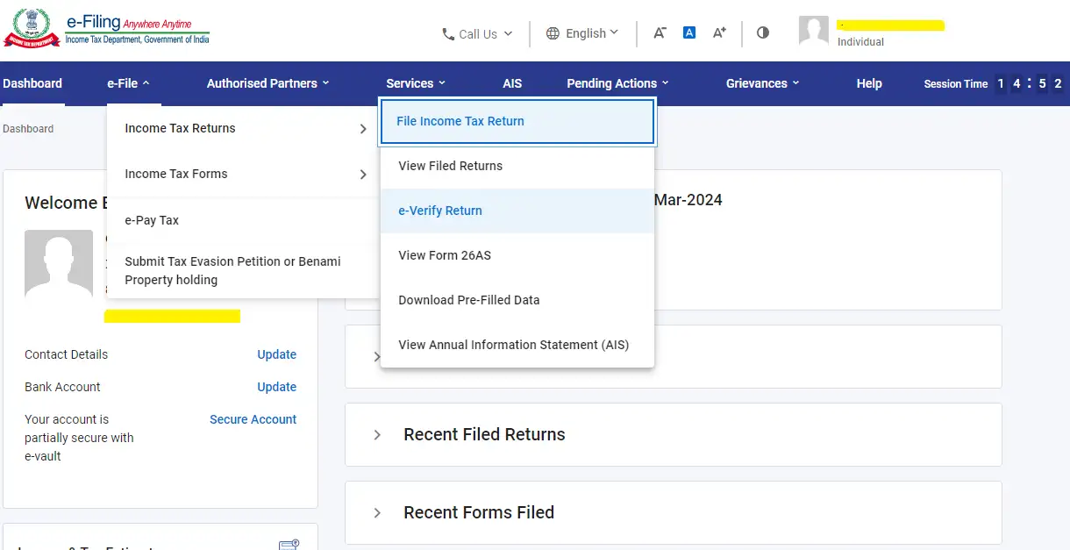Toggle the dark mode contrast icon
The width and height of the screenshot is (1070, 550).
(x=762, y=32)
